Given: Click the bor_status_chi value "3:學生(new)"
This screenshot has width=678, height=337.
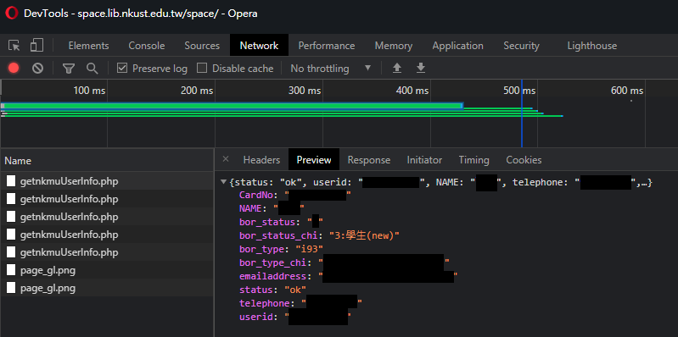Looking at the screenshot, I should [x=364, y=235].
